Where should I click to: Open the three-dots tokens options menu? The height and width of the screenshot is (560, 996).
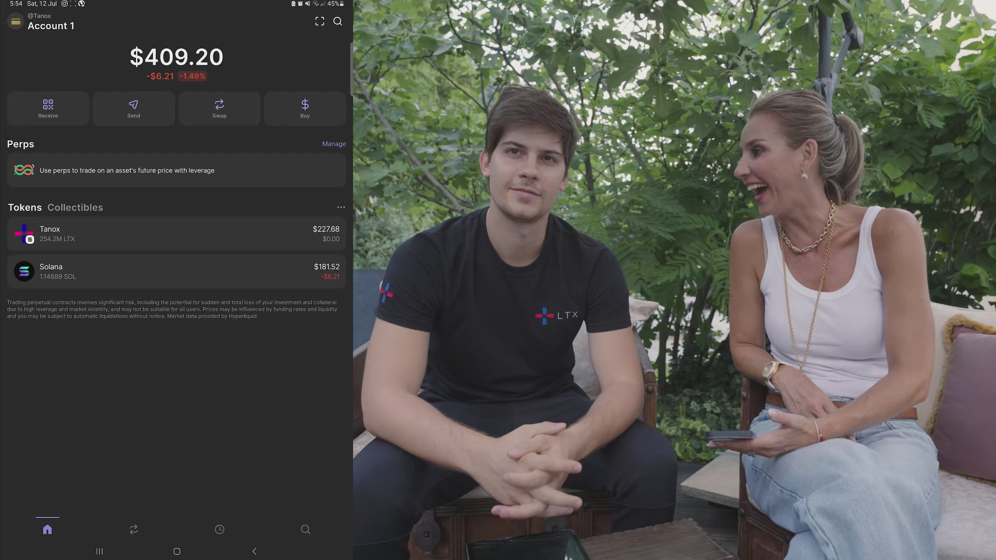coord(341,207)
